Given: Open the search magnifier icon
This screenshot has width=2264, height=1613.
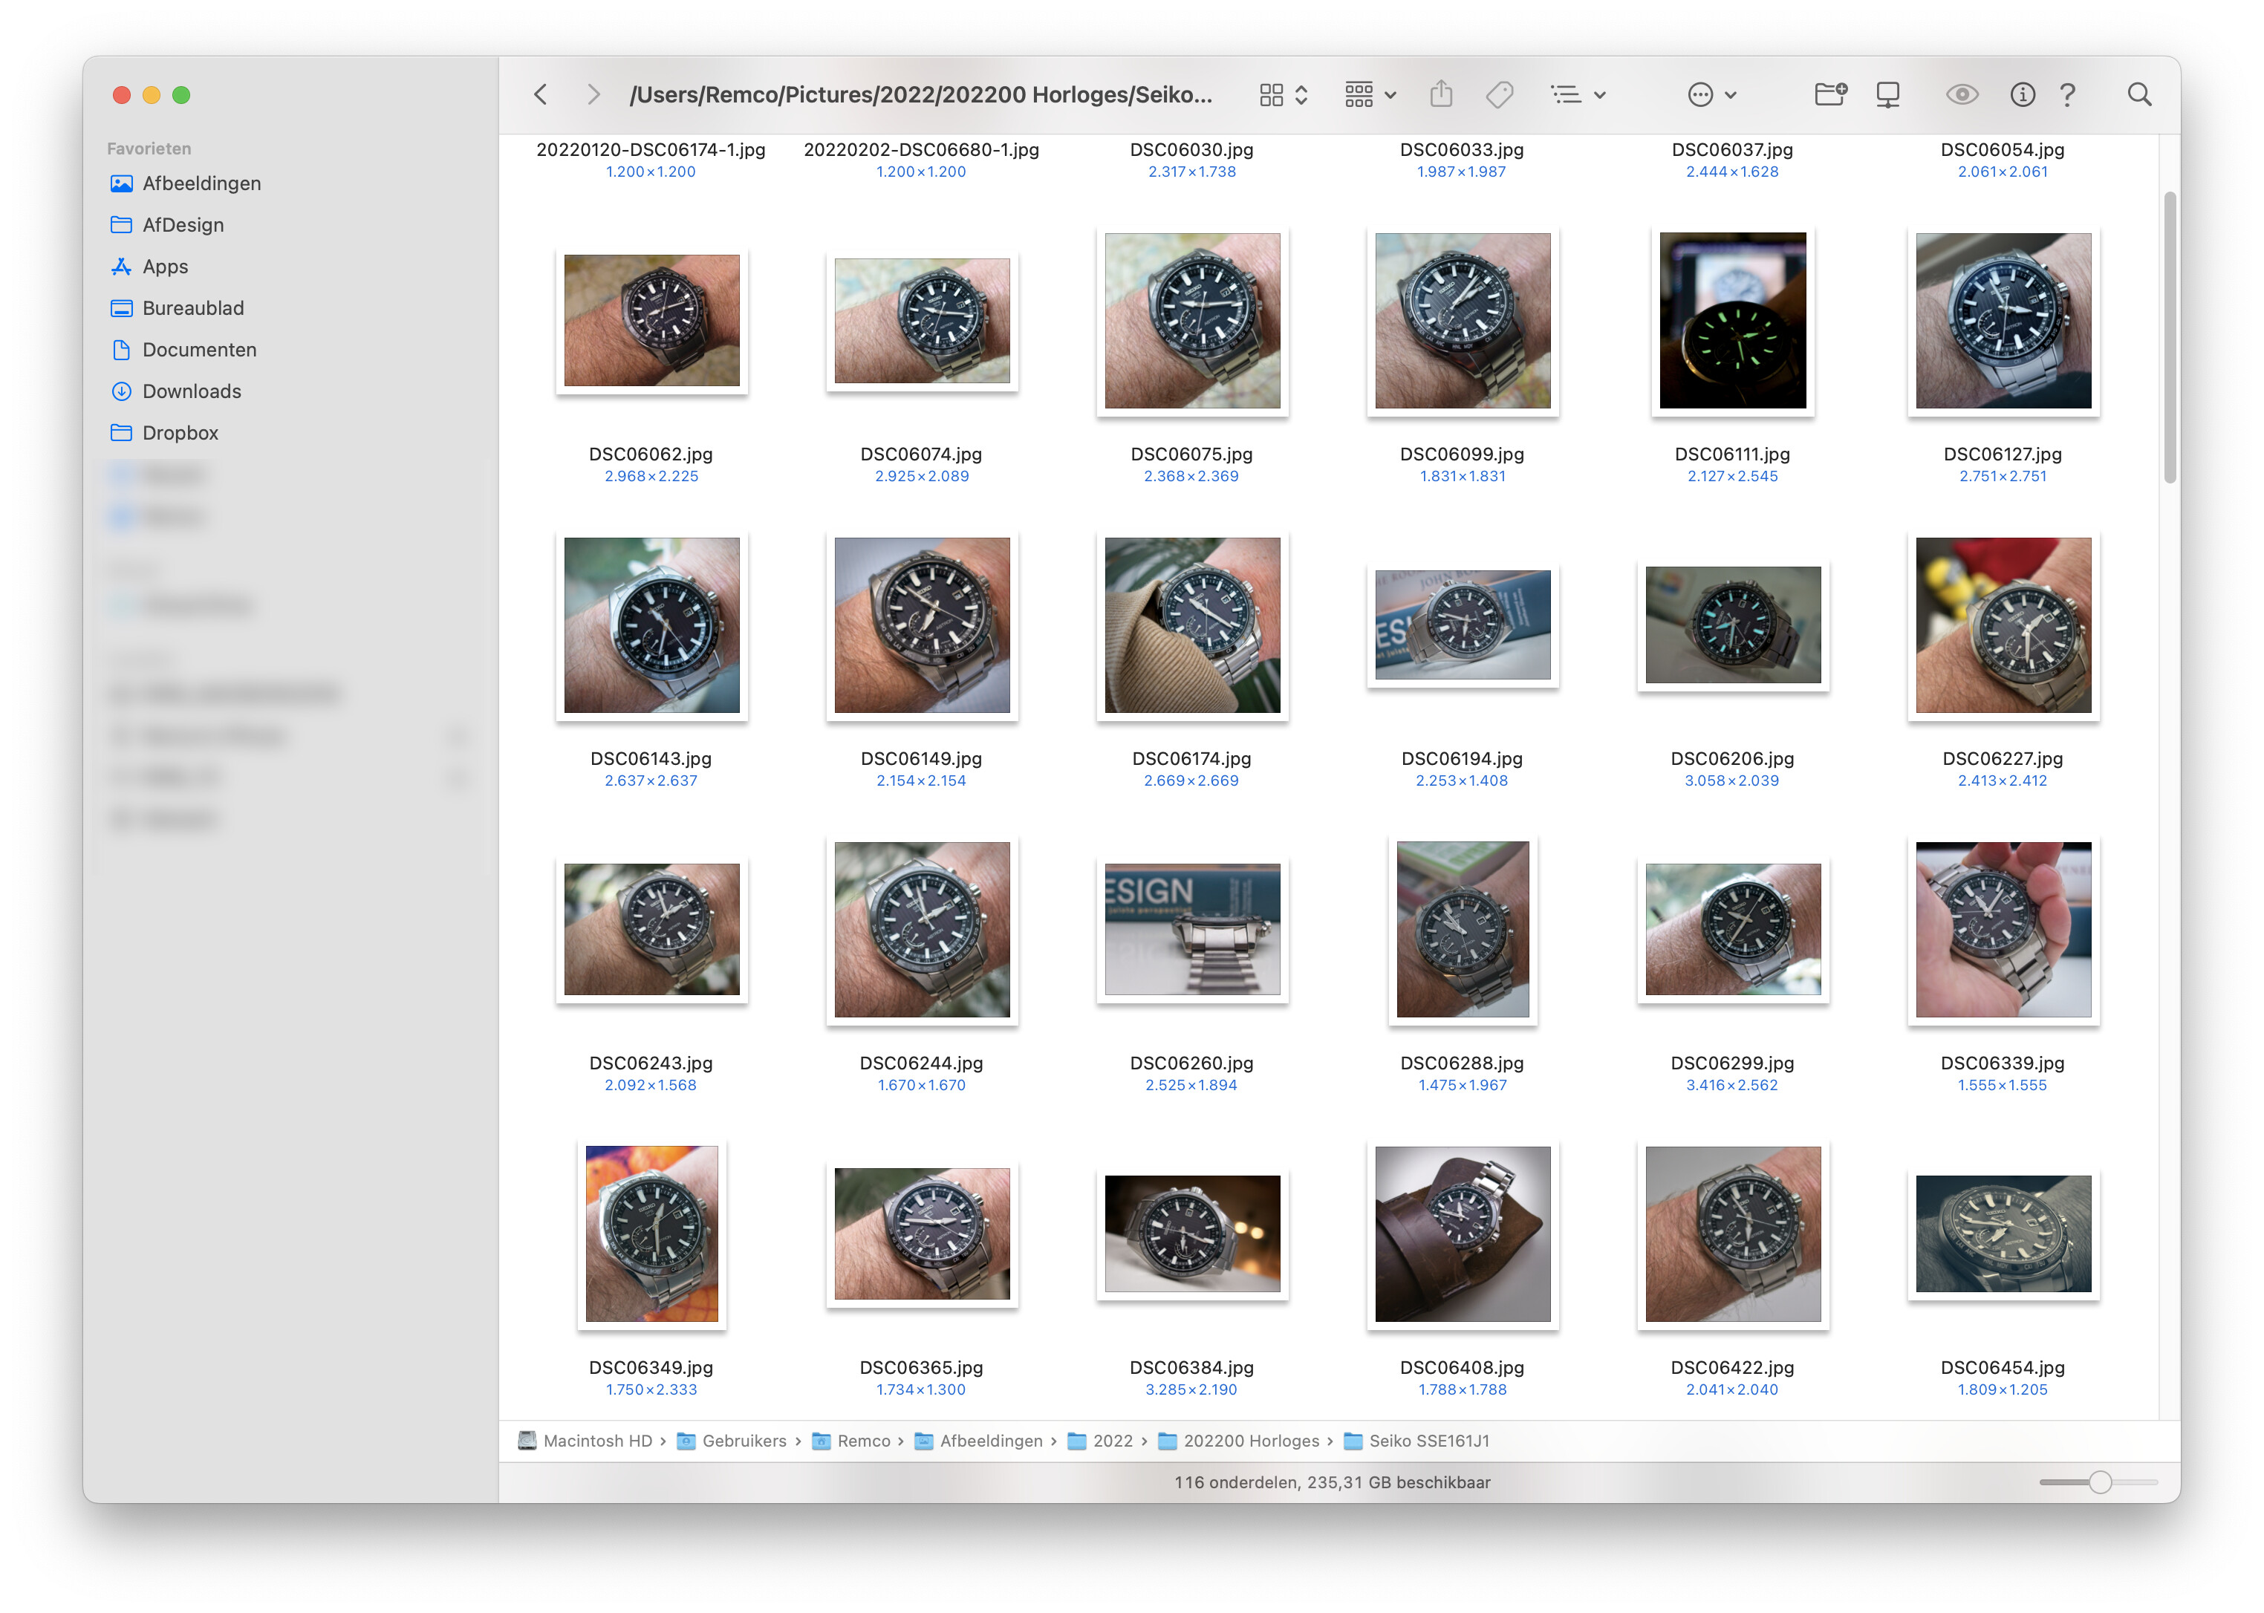Looking at the screenshot, I should [x=2138, y=94].
